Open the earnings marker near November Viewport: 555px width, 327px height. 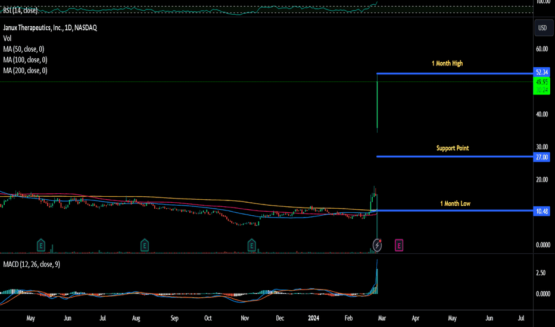251,244
